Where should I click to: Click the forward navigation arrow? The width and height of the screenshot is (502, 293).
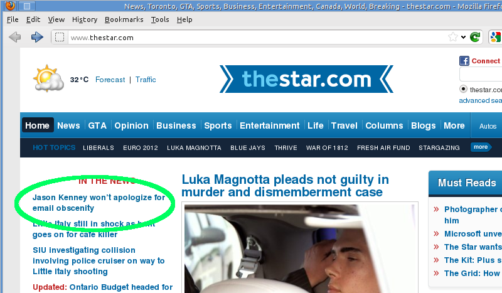click(x=37, y=37)
